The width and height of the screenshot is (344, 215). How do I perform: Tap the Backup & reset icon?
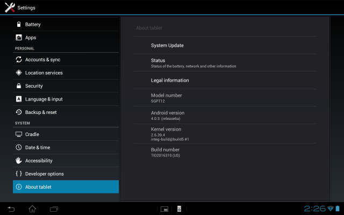pos(19,112)
